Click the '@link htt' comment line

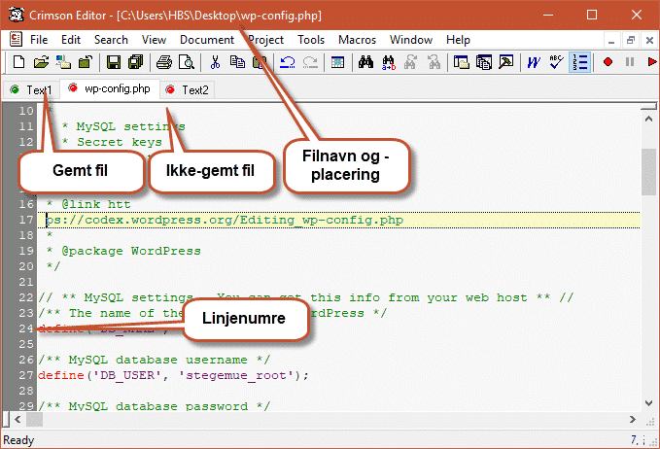pyautogui.click(x=88, y=204)
